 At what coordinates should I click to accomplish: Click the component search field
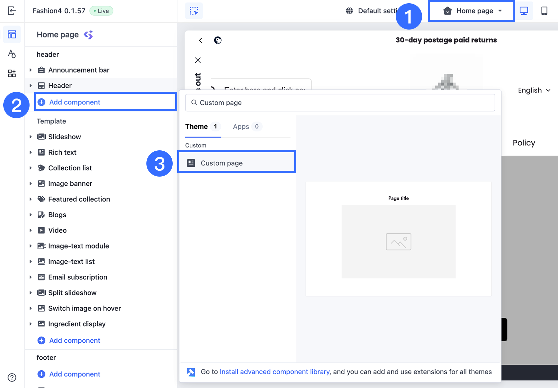[340, 103]
